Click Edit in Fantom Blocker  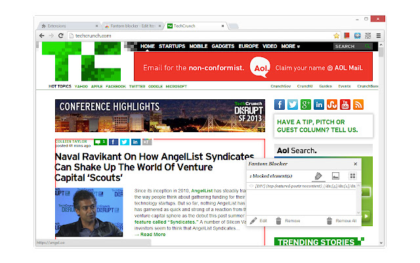259,221
